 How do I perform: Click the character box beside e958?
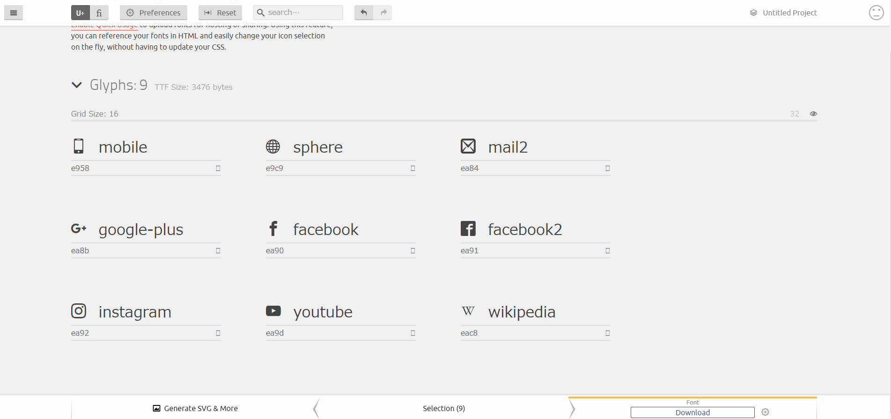pos(218,168)
